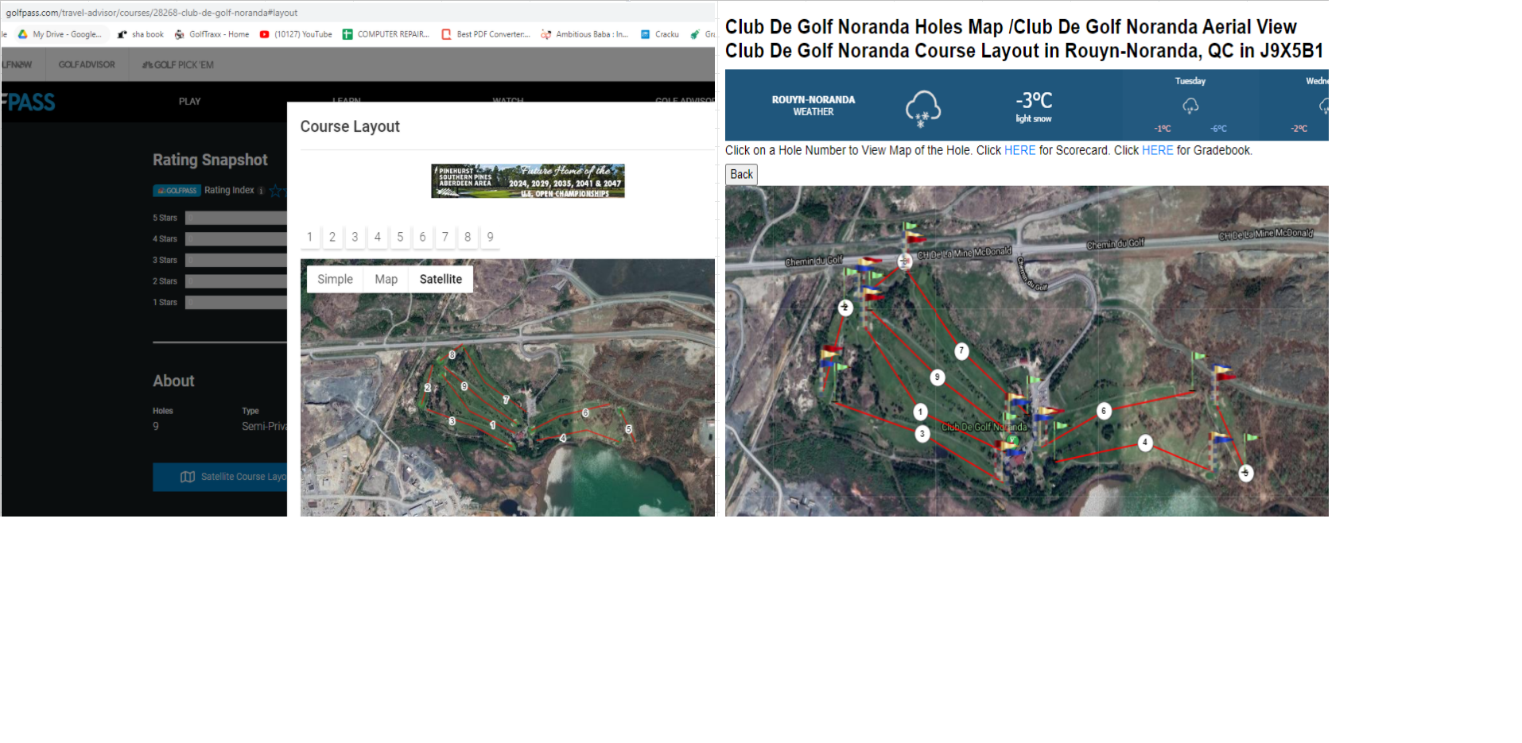Click the snow cloud weather icon
The height and width of the screenshot is (743, 1522).
tap(922, 108)
